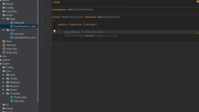Click the yellow lightbulb quick-fix icon
This screenshot has width=199, height=112.
tap(54, 31)
